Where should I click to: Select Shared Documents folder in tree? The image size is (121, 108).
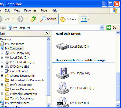(22, 76)
